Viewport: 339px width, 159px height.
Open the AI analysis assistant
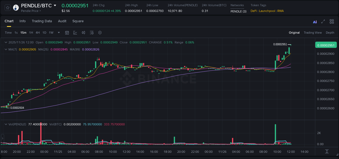coord(315,21)
